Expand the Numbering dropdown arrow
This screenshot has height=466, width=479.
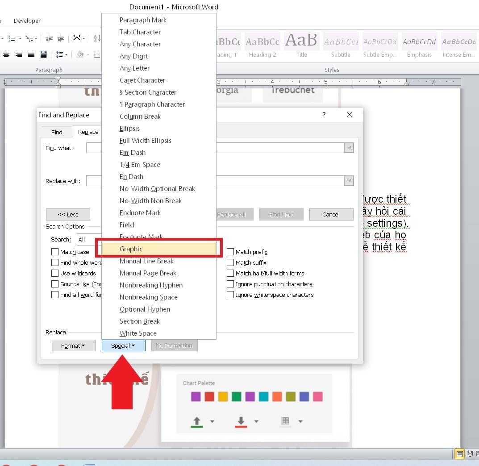(20, 38)
